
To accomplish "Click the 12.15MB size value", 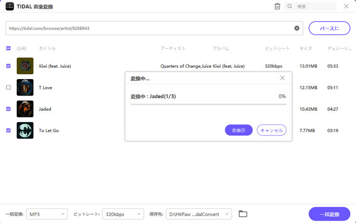I will tap(309, 88).
